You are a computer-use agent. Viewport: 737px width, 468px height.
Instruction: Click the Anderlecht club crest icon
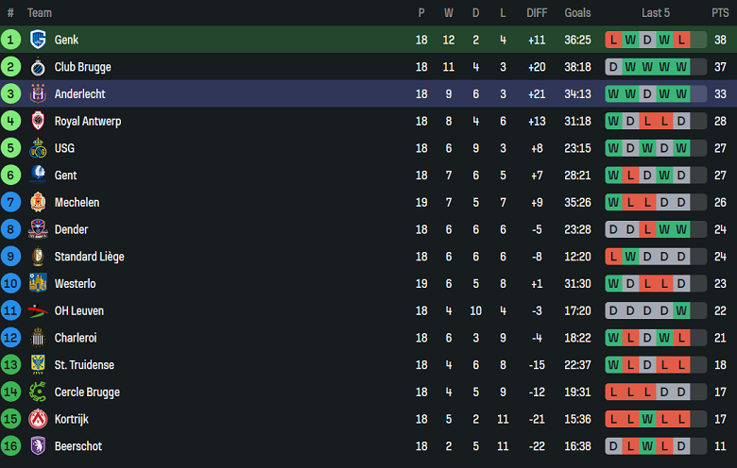[38, 94]
